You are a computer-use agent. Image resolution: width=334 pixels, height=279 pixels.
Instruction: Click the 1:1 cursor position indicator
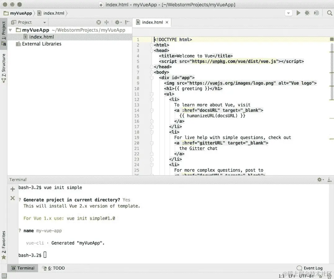(x=282, y=276)
